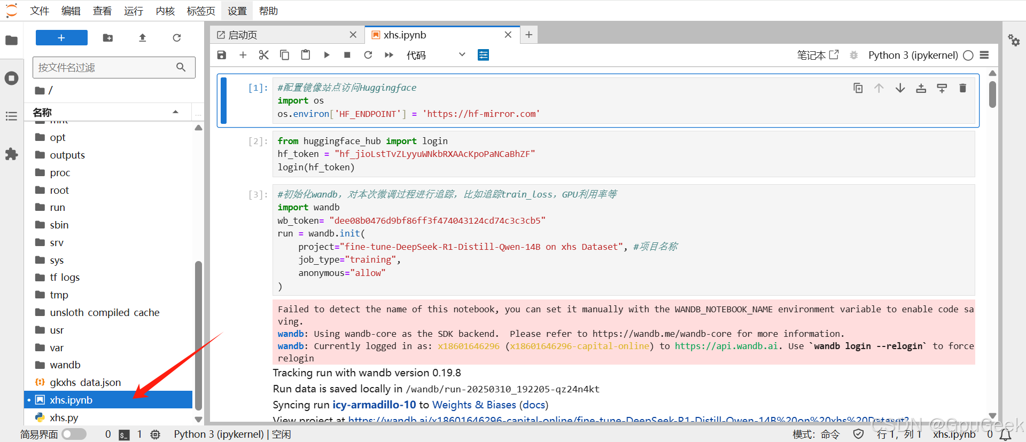Viewport: 1026px width, 442px height.
Task: Interrupt the kernel with stop icon
Action: (x=347, y=55)
